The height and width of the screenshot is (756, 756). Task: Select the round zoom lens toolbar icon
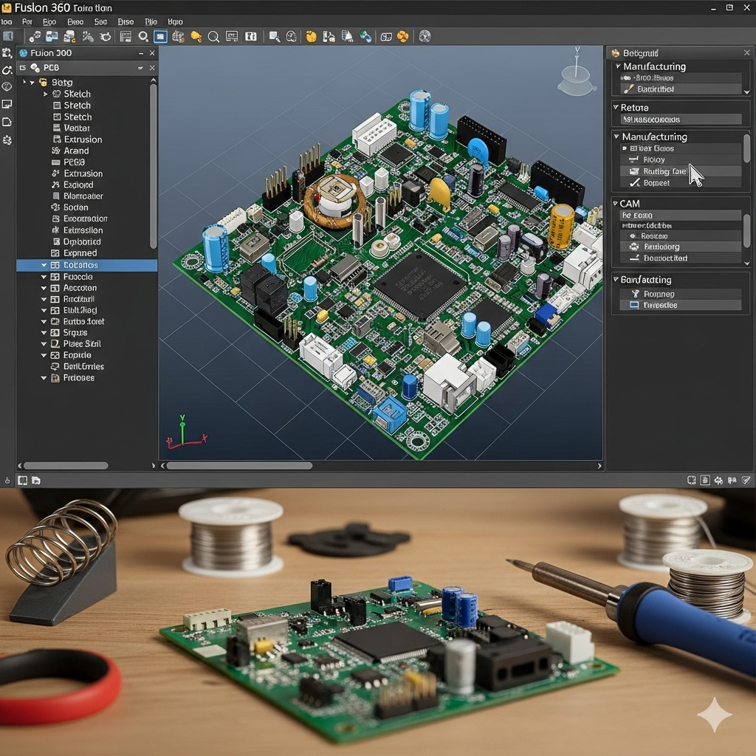click(x=213, y=37)
